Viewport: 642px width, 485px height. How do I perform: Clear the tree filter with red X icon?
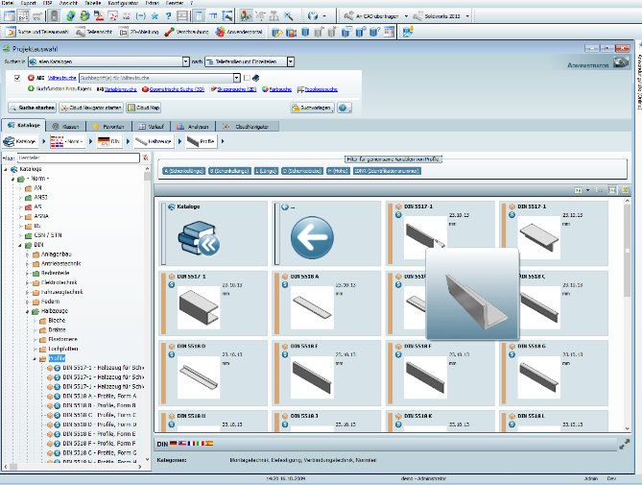click(x=147, y=156)
